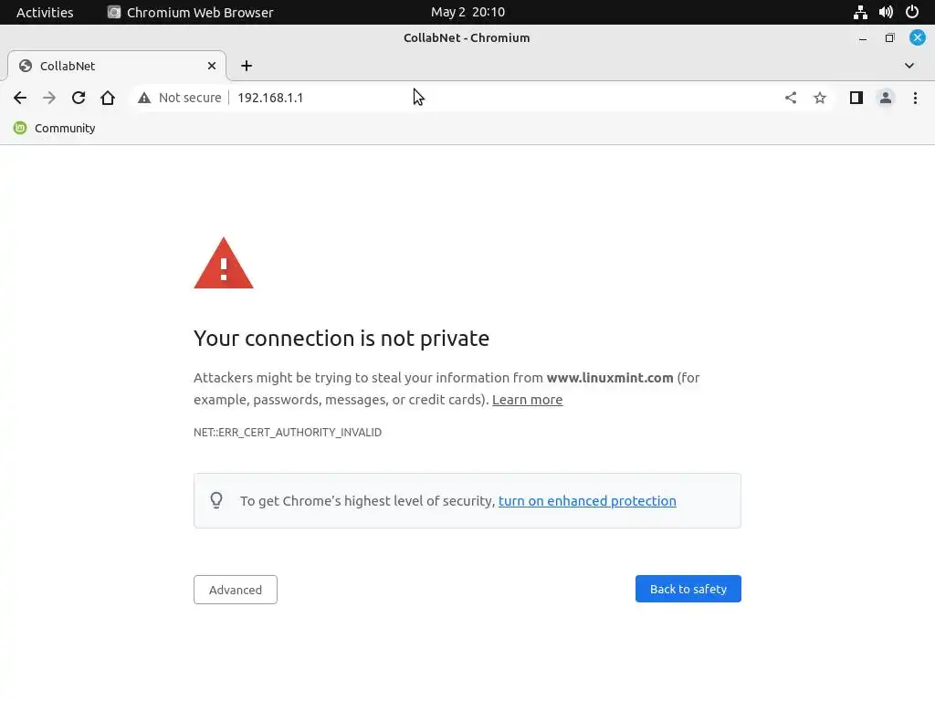
Task: Bookmark this page with the star
Action: 820,98
